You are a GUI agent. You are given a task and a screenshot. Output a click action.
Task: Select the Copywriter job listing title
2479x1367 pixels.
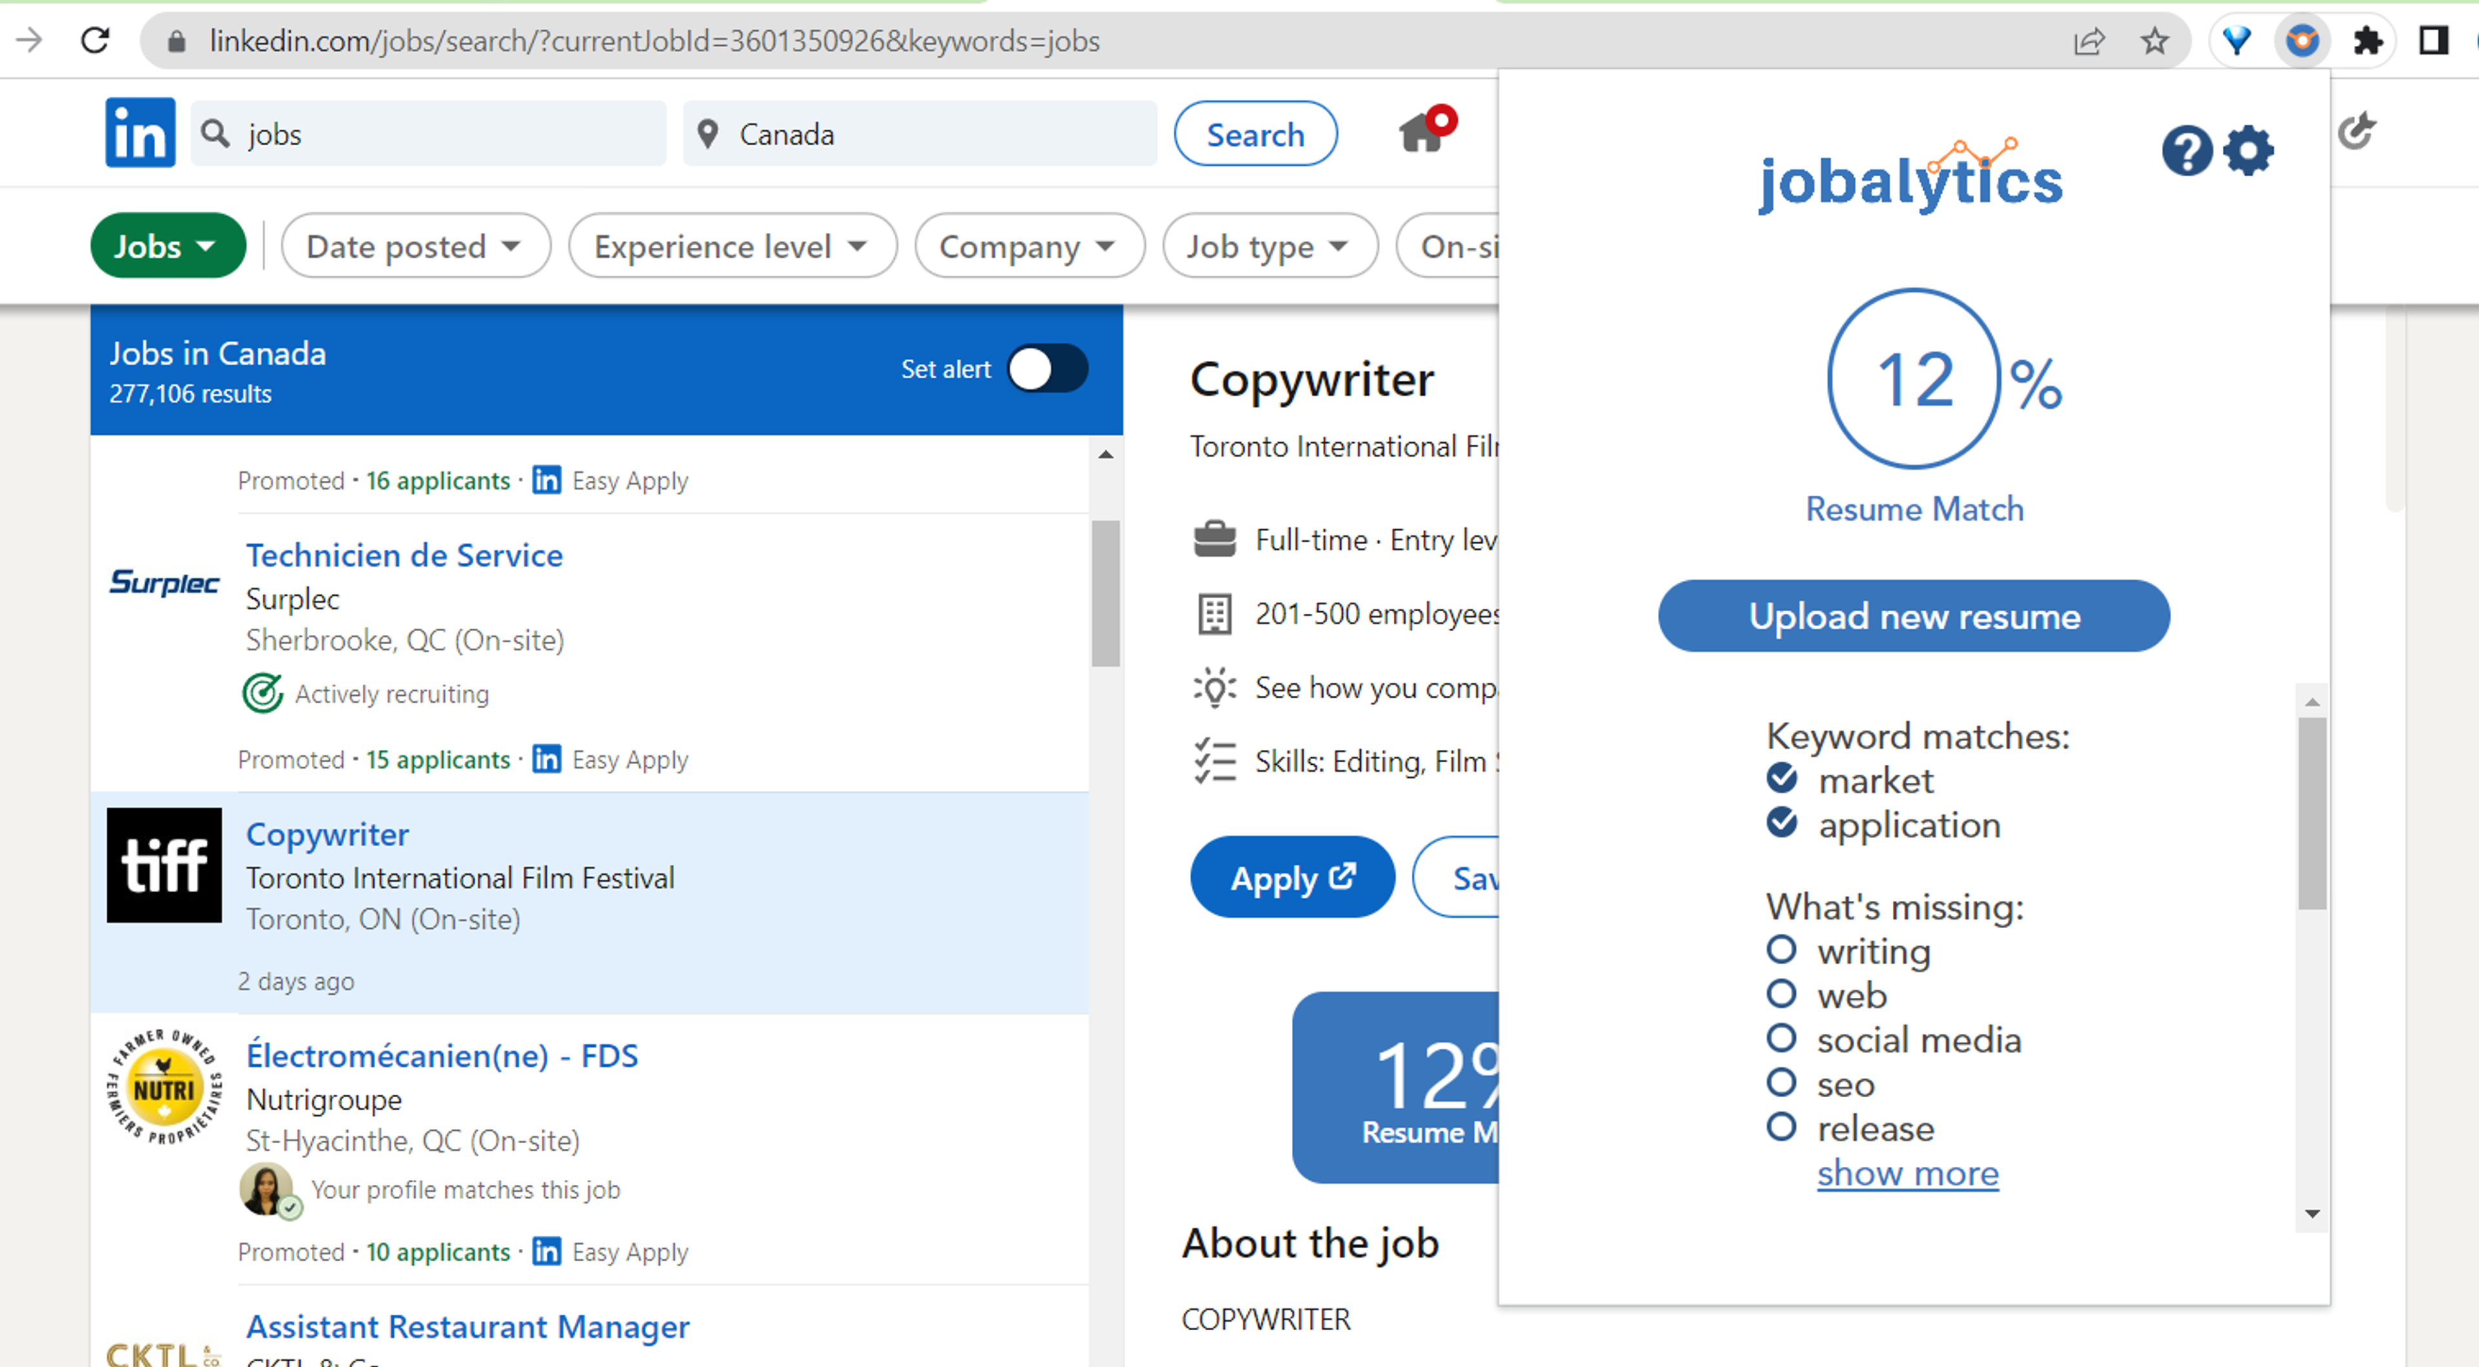[327, 834]
